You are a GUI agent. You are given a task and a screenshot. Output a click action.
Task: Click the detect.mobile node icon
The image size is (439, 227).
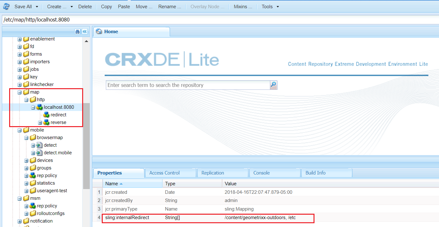[x=39, y=153]
